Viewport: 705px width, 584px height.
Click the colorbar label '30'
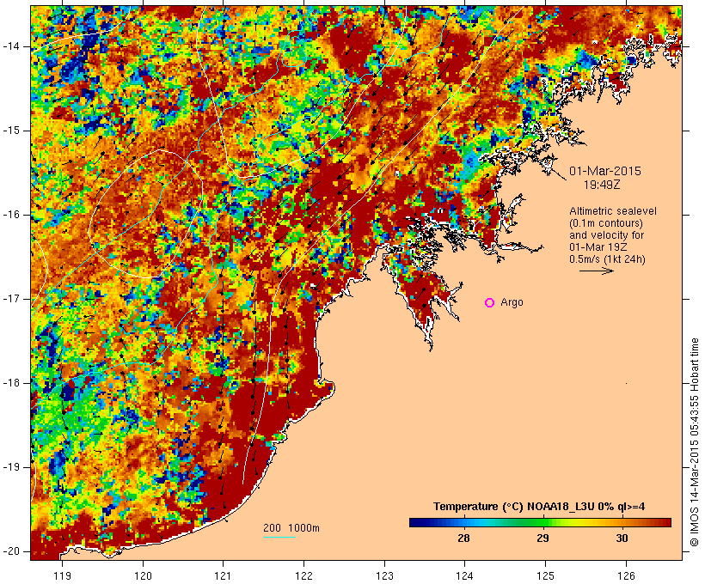point(622,538)
